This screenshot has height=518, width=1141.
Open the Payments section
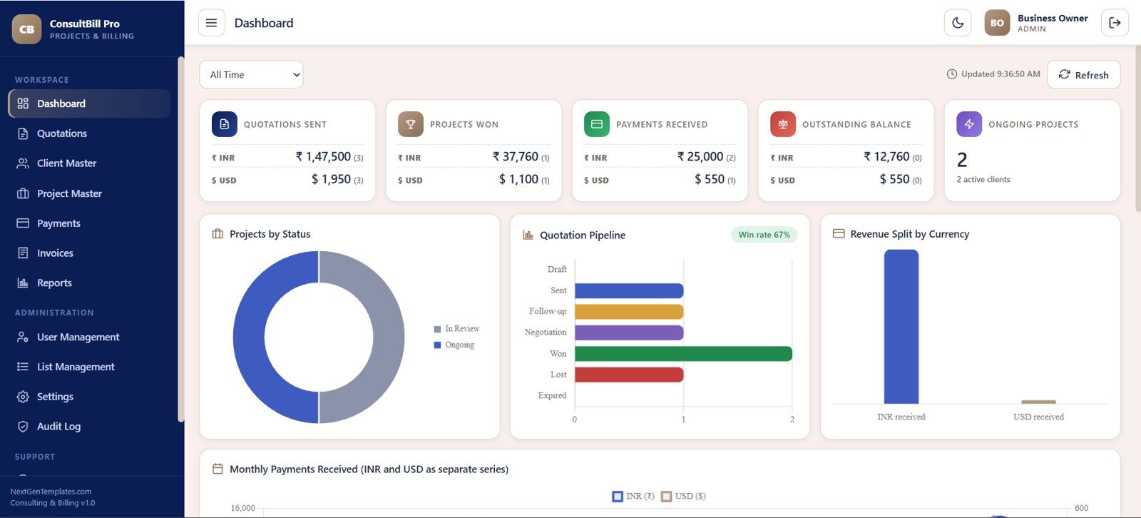[89, 223]
